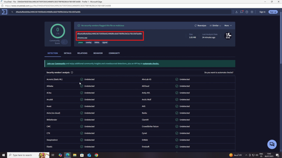
Task: Open Copilot from the taskbar
Action: [x=60, y=155]
